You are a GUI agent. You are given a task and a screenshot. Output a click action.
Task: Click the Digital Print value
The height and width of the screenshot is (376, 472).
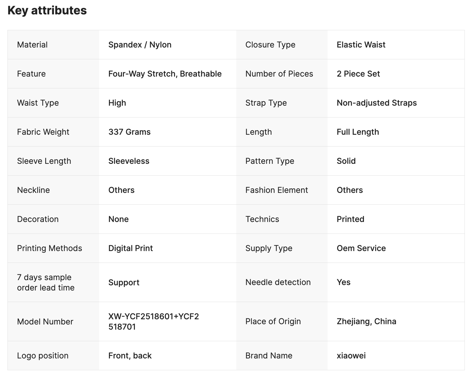pos(131,248)
